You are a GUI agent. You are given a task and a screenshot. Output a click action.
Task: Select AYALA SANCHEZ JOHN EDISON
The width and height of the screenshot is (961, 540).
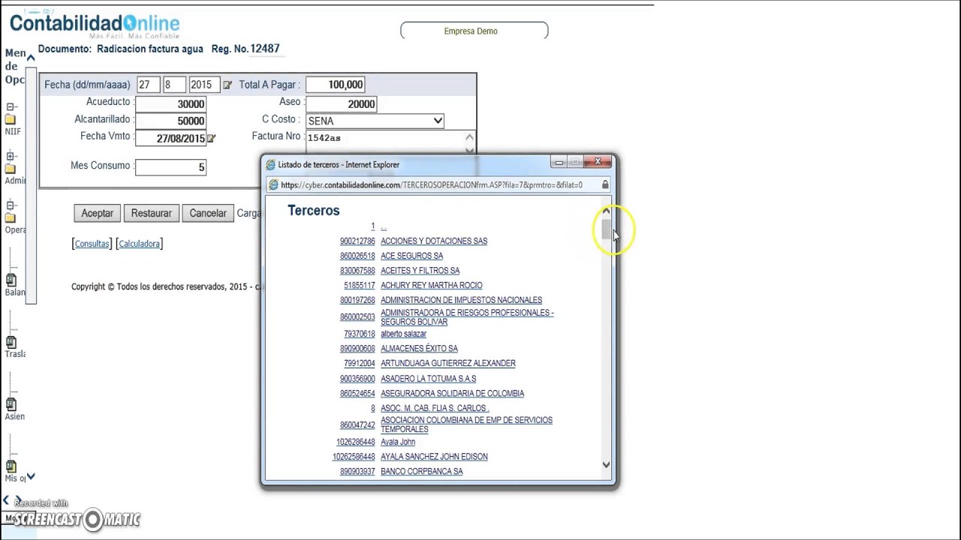click(434, 457)
